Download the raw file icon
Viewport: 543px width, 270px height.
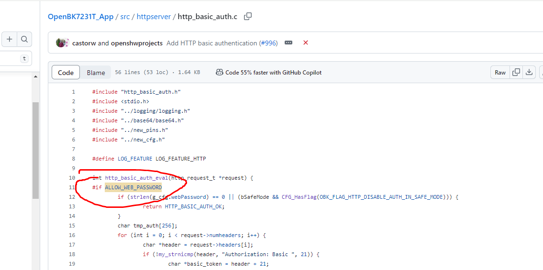pos(529,73)
